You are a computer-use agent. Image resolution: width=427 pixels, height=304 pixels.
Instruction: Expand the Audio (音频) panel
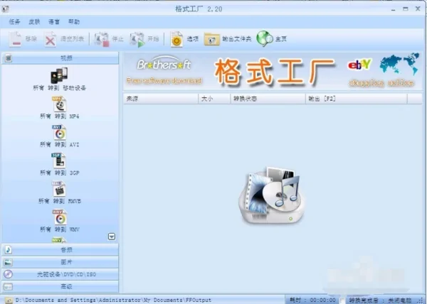[60, 250]
